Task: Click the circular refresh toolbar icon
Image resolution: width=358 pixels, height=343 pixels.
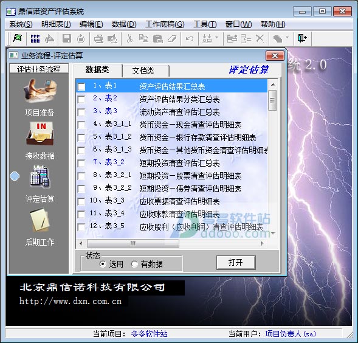Action: pyautogui.click(x=81, y=39)
